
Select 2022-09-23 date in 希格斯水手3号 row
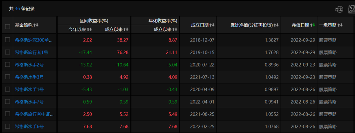point(303,77)
